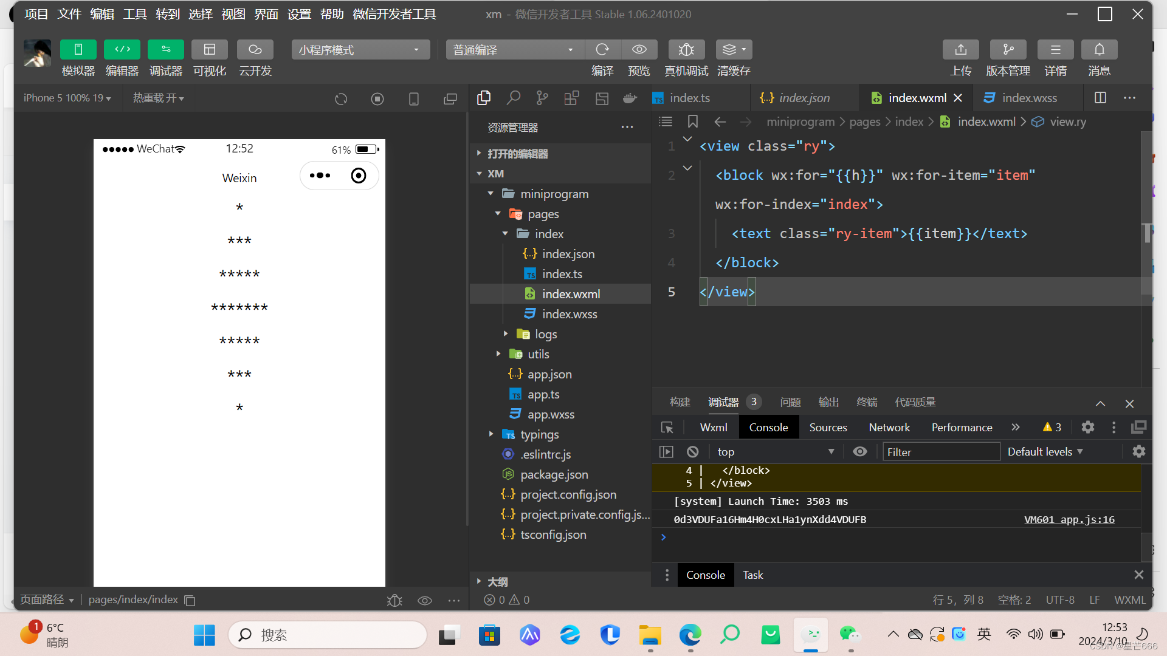The width and height of the screenshot is (1167, 656).
Task: Open the Windows Start menu
Action: point(204,635)
